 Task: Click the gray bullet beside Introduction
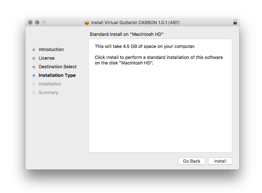(x=34, y=50)
